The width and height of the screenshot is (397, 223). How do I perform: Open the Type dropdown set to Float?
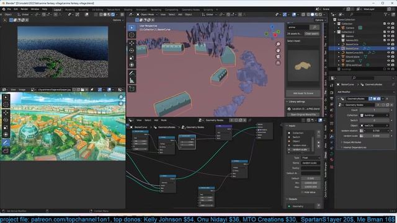pos(311,158)
